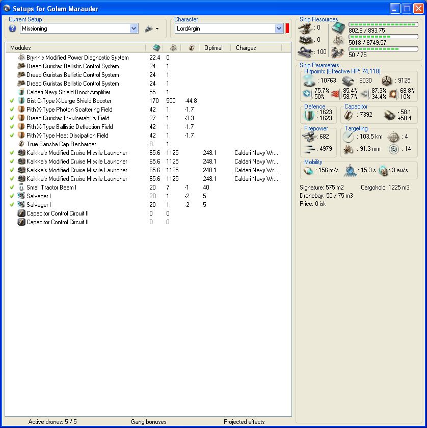Click the launcher hardpoints icon in Ship Resources

(305, 40)
